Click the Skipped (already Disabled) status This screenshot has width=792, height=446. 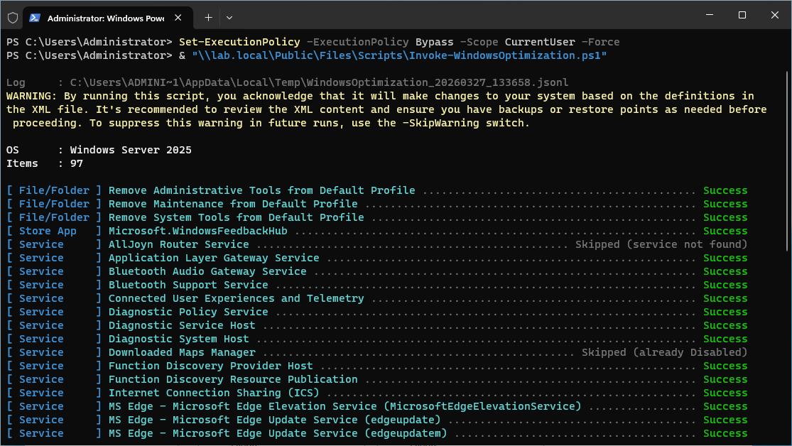pos(664,352)
